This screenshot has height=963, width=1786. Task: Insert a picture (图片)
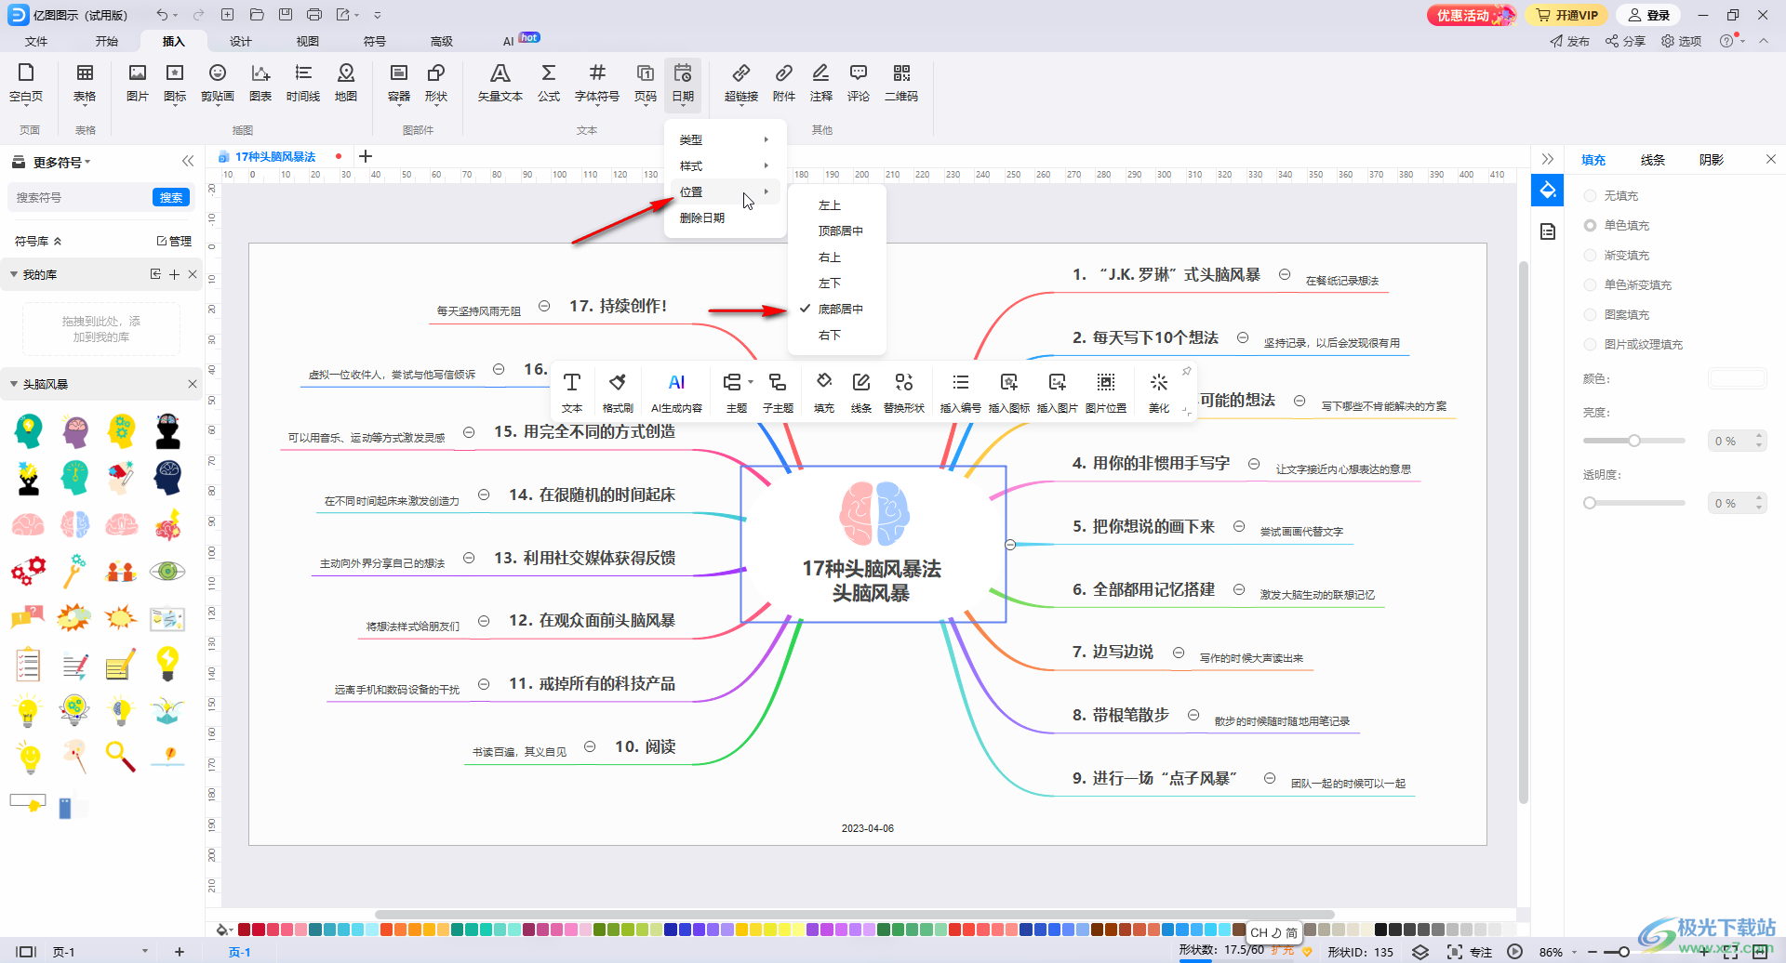click(x=138, y=83)
